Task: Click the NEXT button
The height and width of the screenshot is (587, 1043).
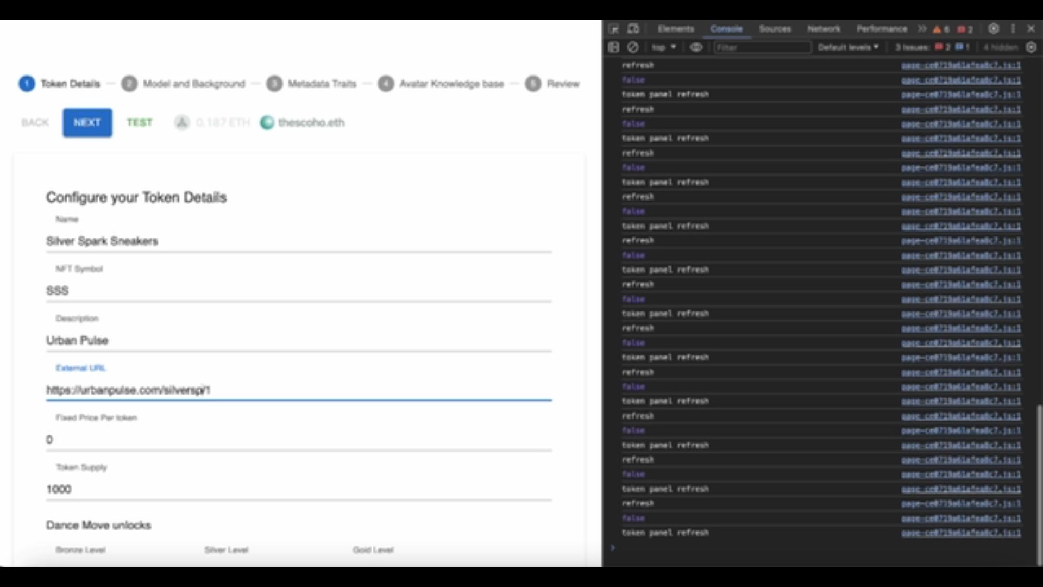Action: 87,122
